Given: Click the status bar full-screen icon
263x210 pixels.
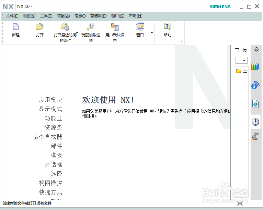Looking at the screenshot, I should (x=240, y=203).
